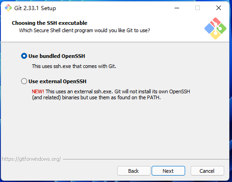The image size is (232, 182).
Task: Click the "Which Secure Shell client" subtitle text
Action: pyautogui.click(x=85, y=30)
